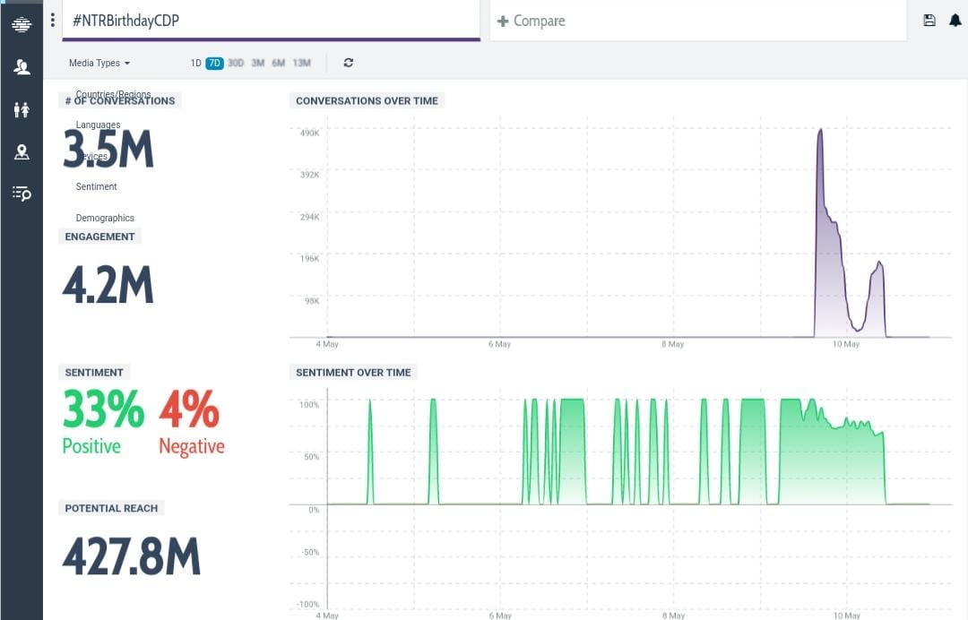Open the search list icon in sidebar
The height and width of the screenshot is (620, 968).
tap(22, 194)
